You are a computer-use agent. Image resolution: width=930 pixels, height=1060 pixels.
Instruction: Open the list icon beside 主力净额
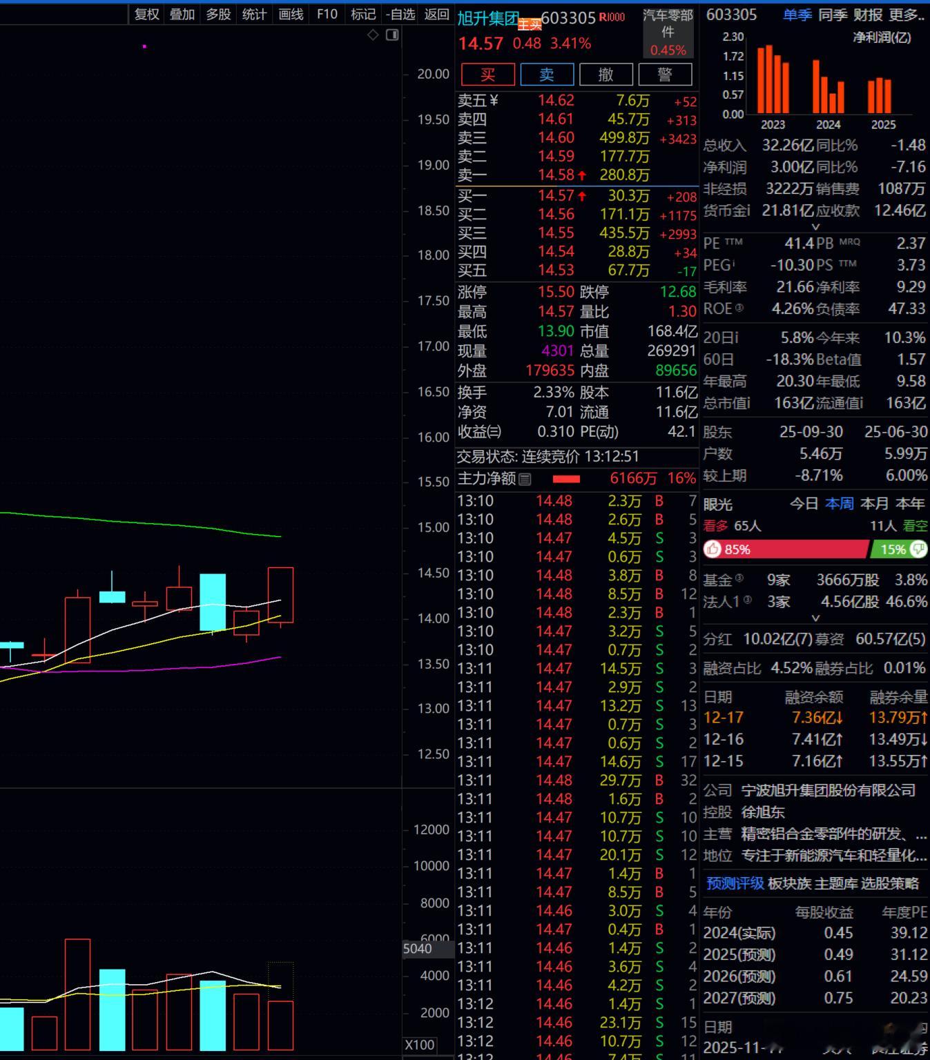[525, 479]
